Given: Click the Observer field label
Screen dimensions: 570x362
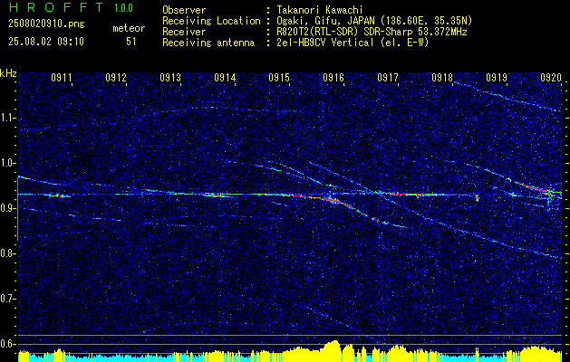Looking at the screenshot, I should 184,10.
